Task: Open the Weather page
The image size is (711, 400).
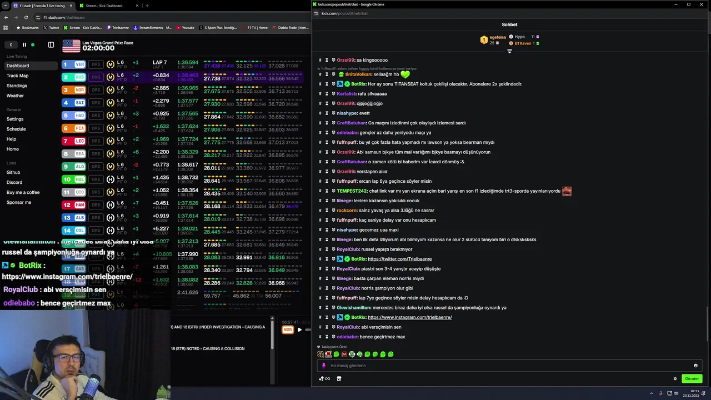Action: tap(15, 96)
